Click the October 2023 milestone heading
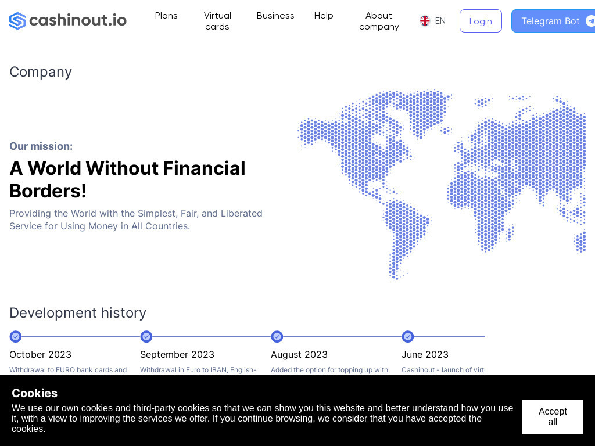 41,354
